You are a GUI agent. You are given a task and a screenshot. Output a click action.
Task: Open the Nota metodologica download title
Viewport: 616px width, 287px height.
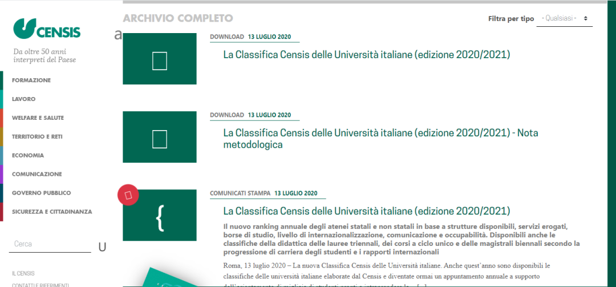380,139
